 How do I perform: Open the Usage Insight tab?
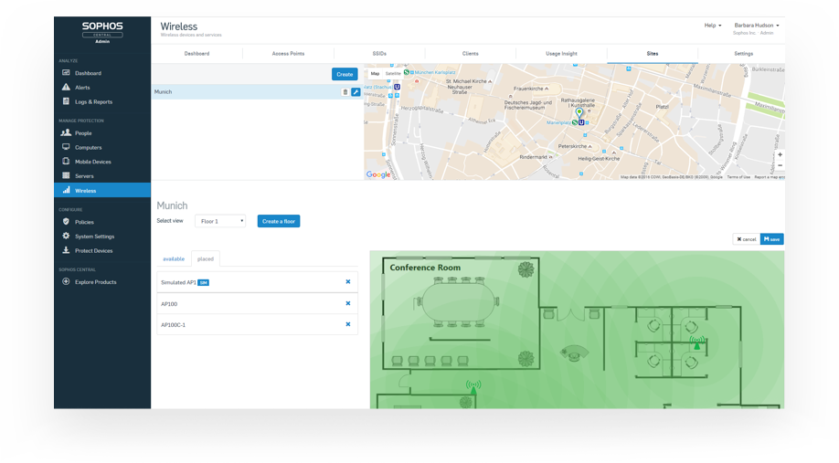[x=562, y=54]
